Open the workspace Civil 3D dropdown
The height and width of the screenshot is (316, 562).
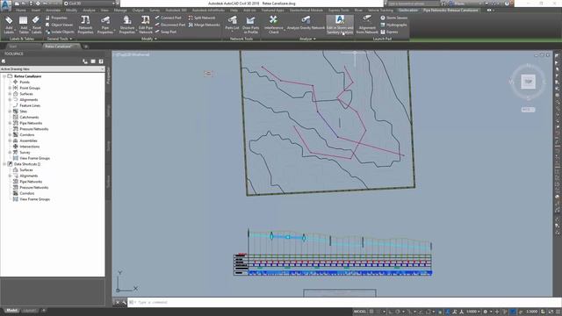point(90,4)
